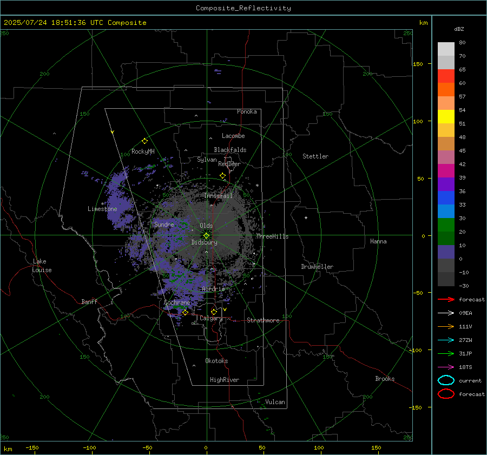Click the cyan current ellipse icon
This screenshot has width=487, height=455.
446,380
